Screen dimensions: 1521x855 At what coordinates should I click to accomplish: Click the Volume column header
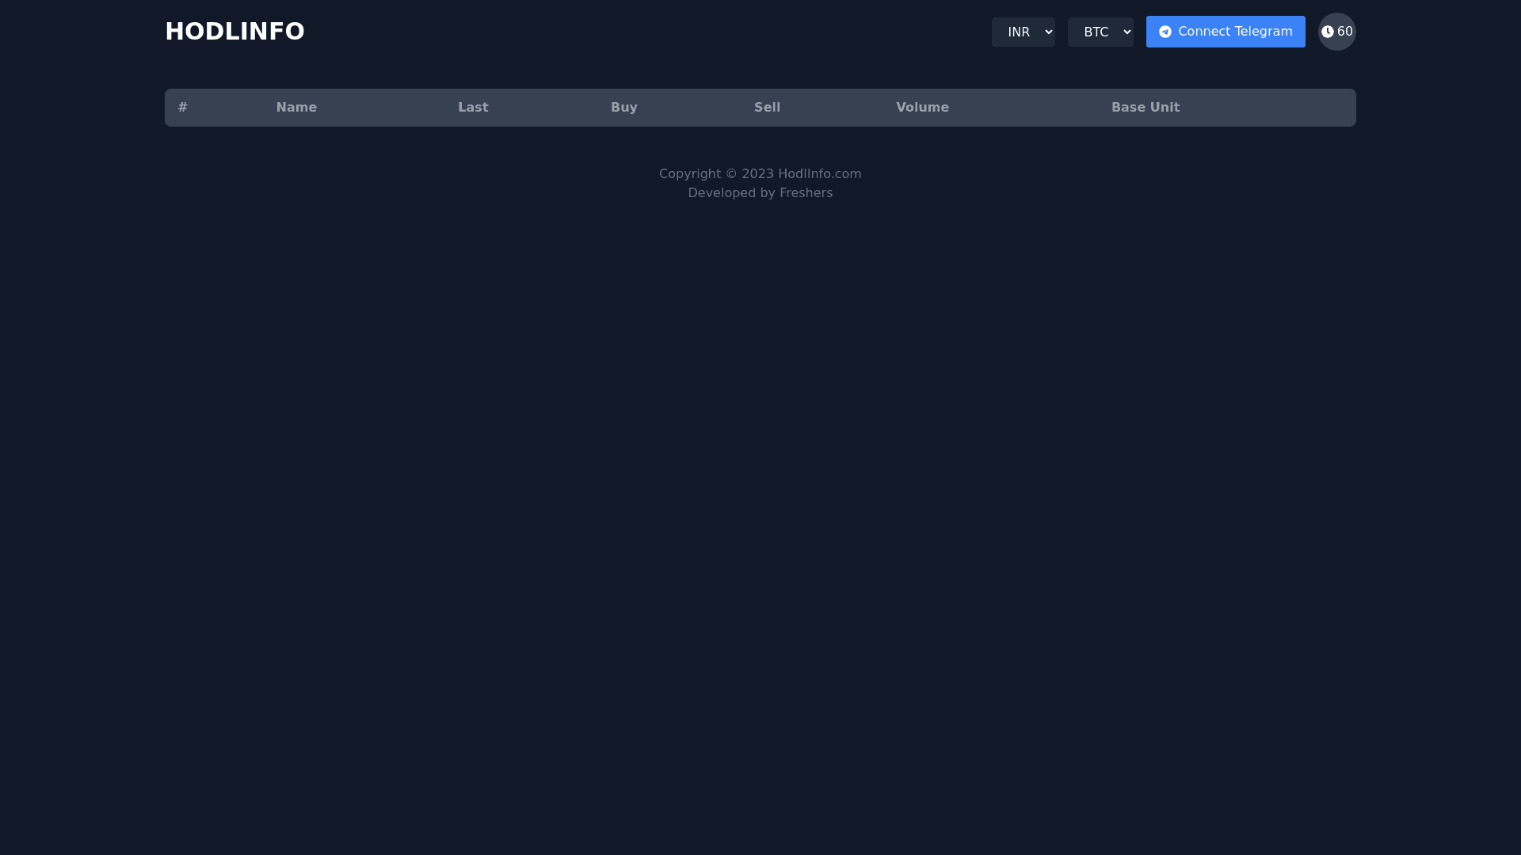click(922, 108)
